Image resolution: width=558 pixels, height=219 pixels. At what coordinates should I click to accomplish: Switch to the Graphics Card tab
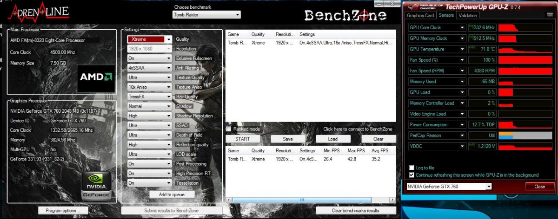[420, 15]
